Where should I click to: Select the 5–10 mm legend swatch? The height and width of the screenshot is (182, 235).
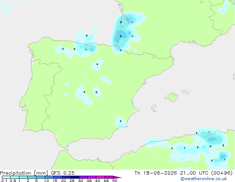(40, 177)
